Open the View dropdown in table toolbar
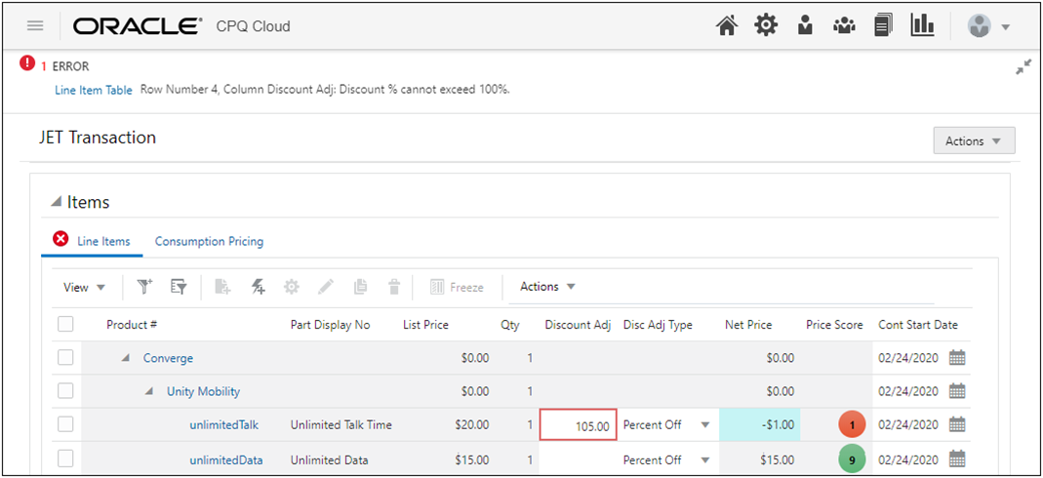Image resolution: width=1043 pixels, height=478 pixels. pyautogui.click(x=84, y=287)
